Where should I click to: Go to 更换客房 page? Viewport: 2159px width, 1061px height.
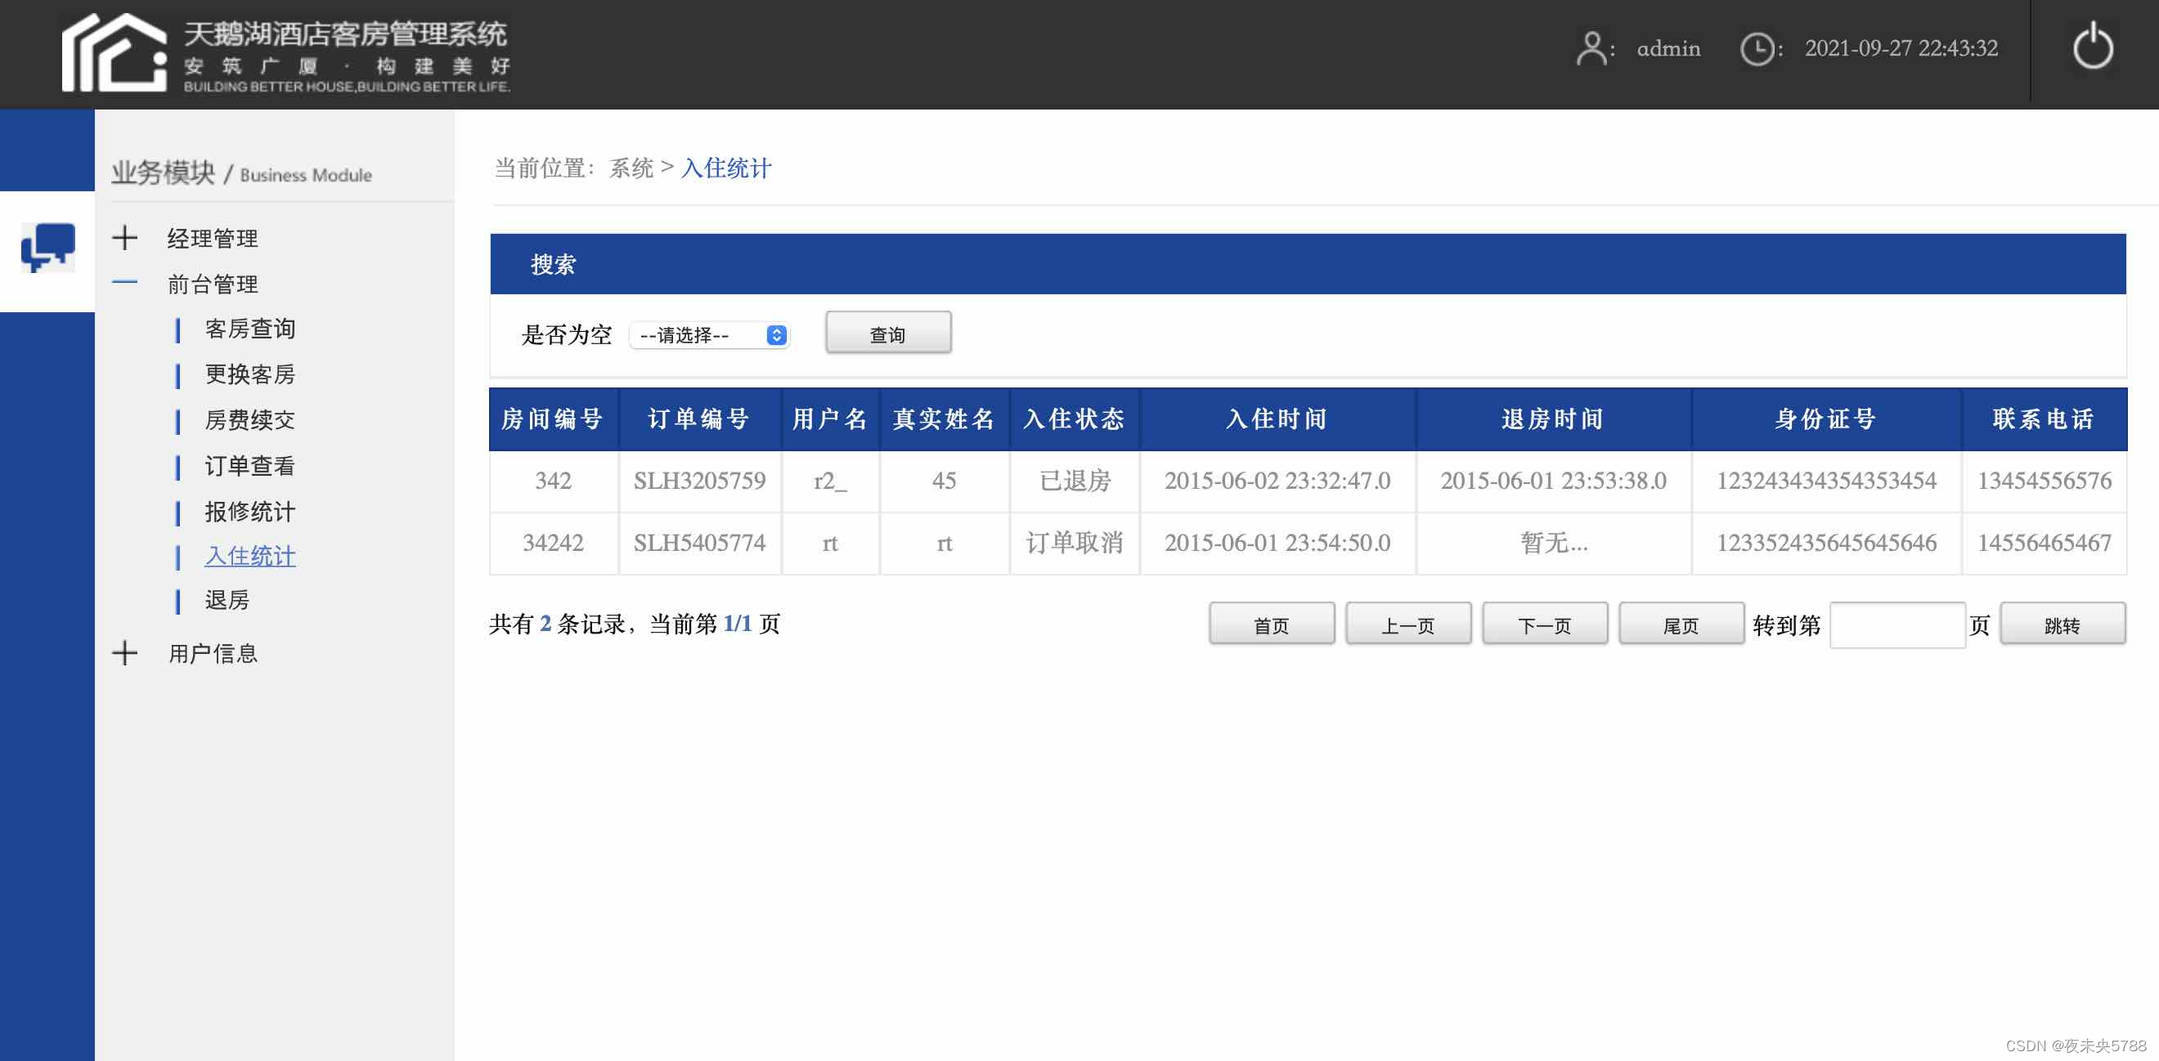coord(249,374)
